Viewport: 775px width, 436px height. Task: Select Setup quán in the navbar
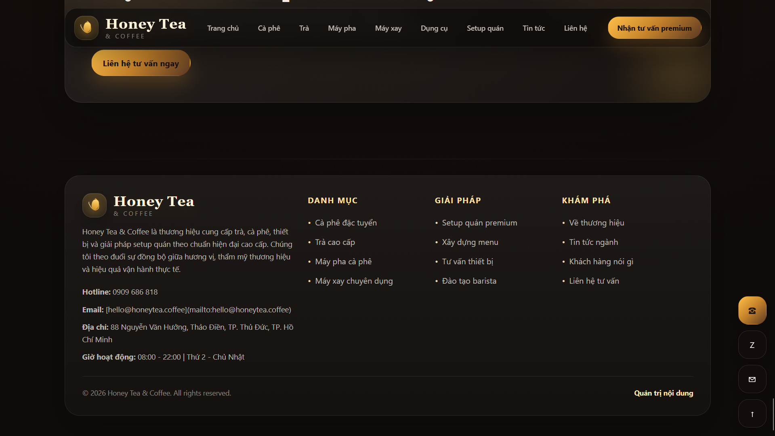coord(485,28)
